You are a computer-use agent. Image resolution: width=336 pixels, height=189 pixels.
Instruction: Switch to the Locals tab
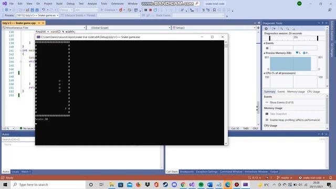(15, 172)
